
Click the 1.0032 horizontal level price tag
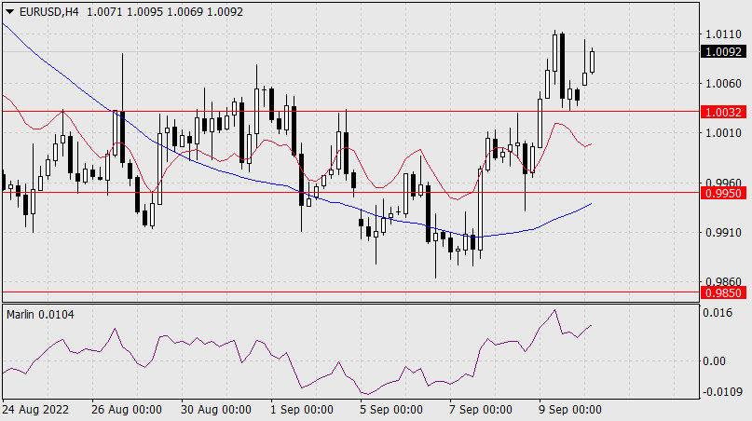point(726,112)
